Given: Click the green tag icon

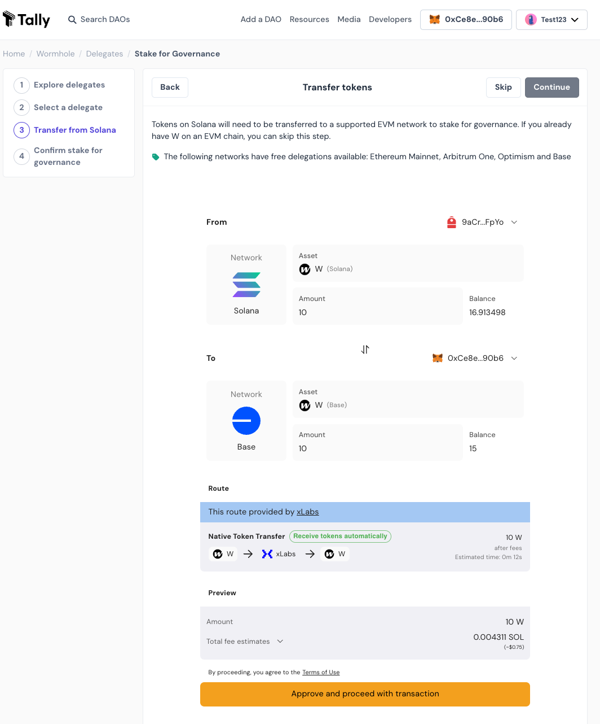Looking at the screenshot, I should (x=156, y=157).
